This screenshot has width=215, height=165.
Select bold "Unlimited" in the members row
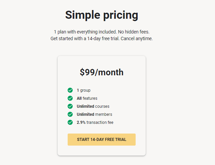coord(85,114)
